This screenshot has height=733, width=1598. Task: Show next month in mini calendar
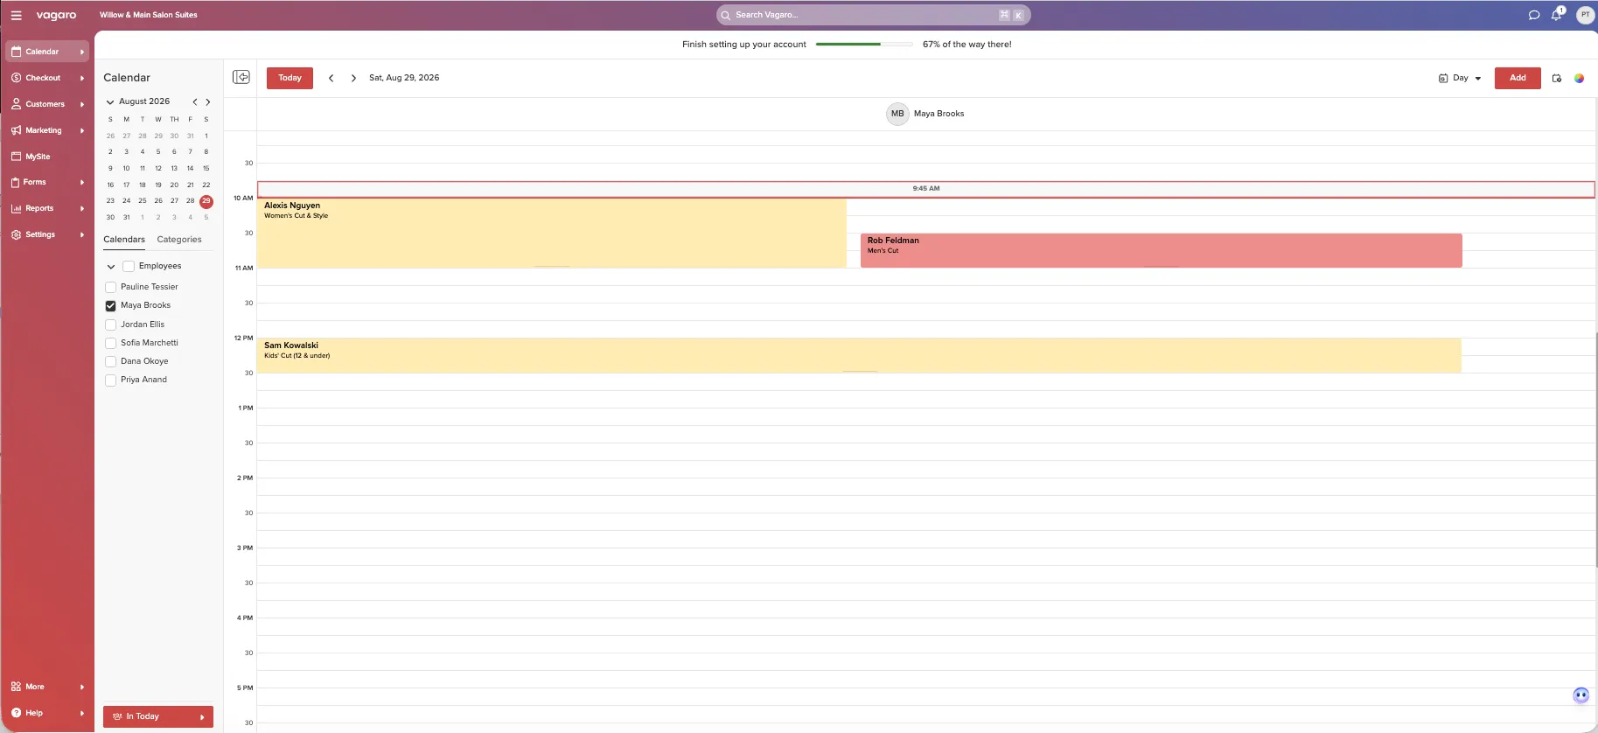pyautogui.click(x=208, y=101)
